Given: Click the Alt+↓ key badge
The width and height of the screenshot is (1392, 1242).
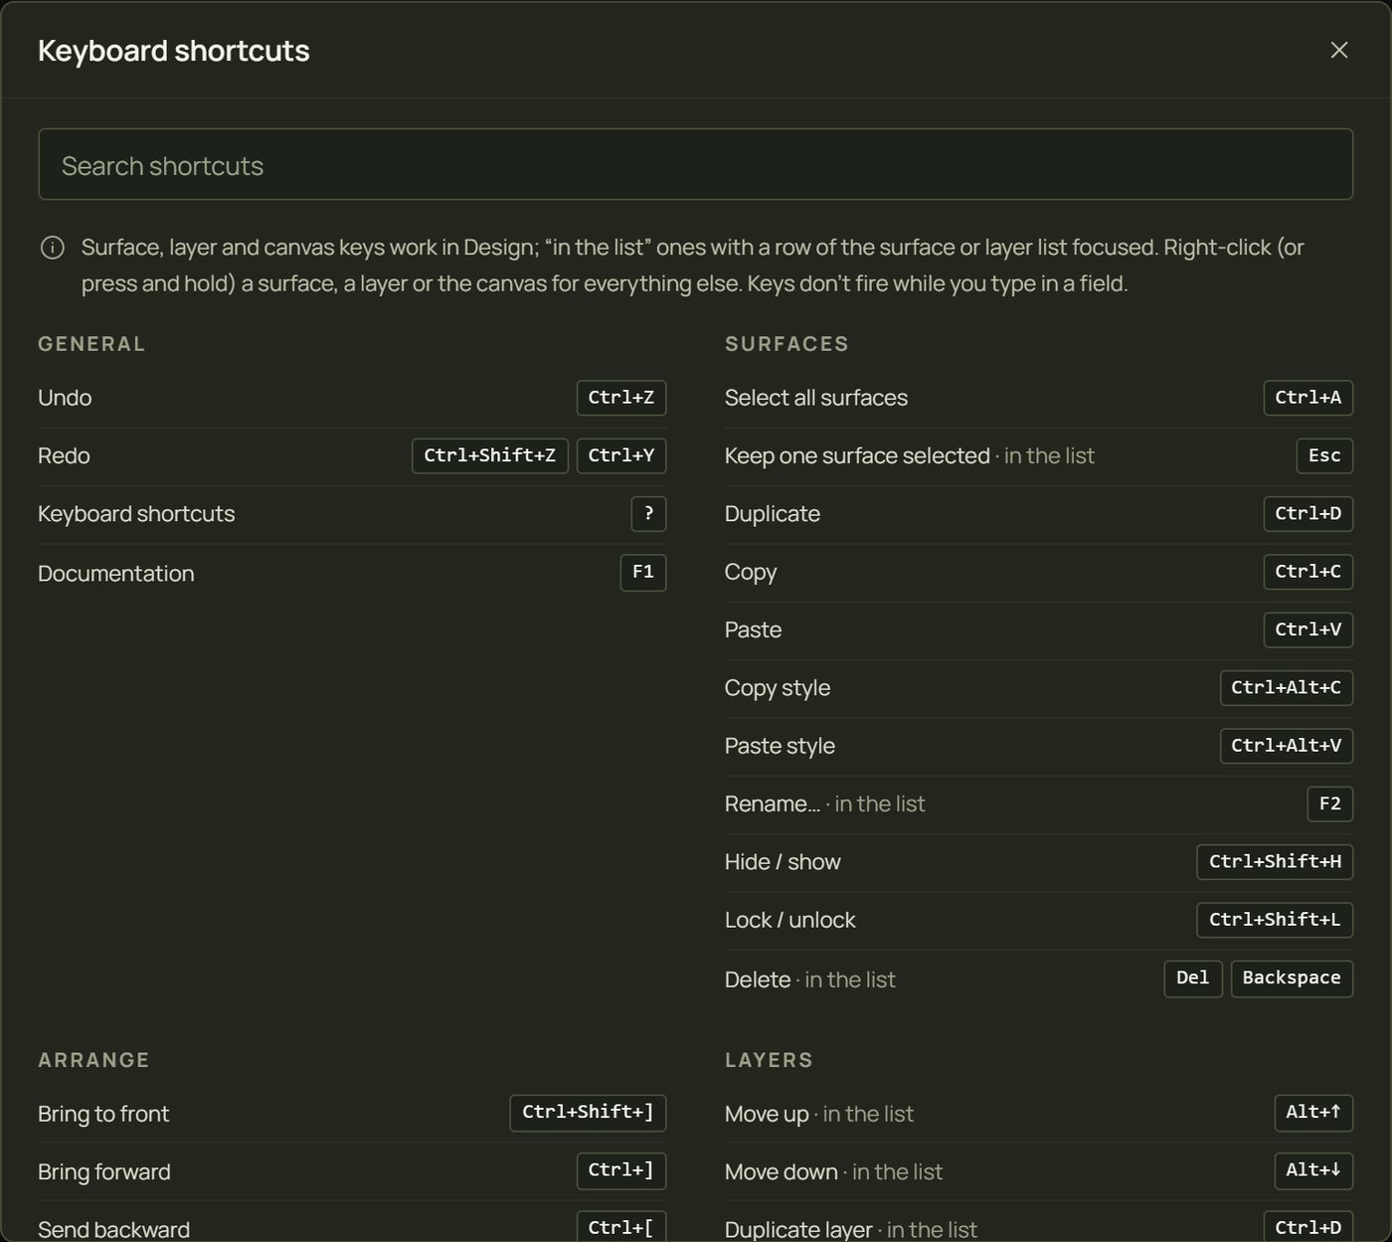Looking at the screenshot, I should [1313, 1170].
